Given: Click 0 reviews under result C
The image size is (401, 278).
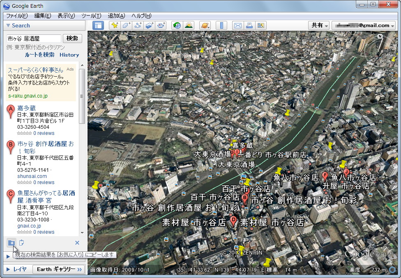Looking at the screenshot, I should [44, 232].
